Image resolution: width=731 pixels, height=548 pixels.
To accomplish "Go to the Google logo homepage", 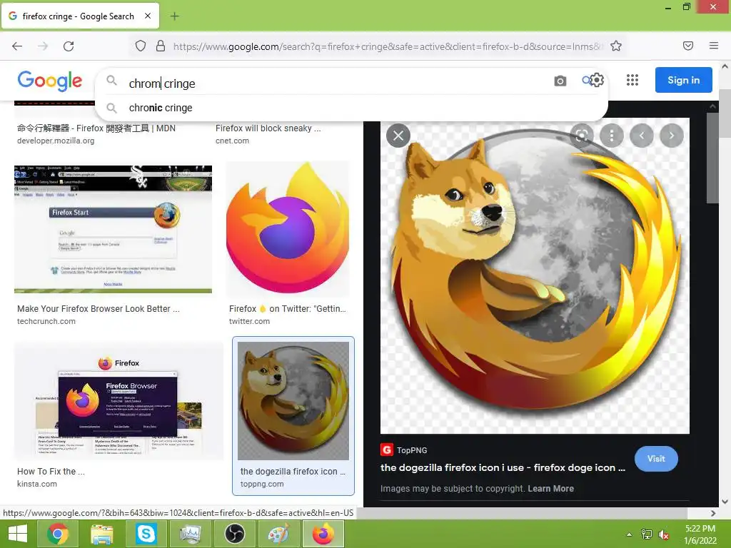I will pos(50,81).
